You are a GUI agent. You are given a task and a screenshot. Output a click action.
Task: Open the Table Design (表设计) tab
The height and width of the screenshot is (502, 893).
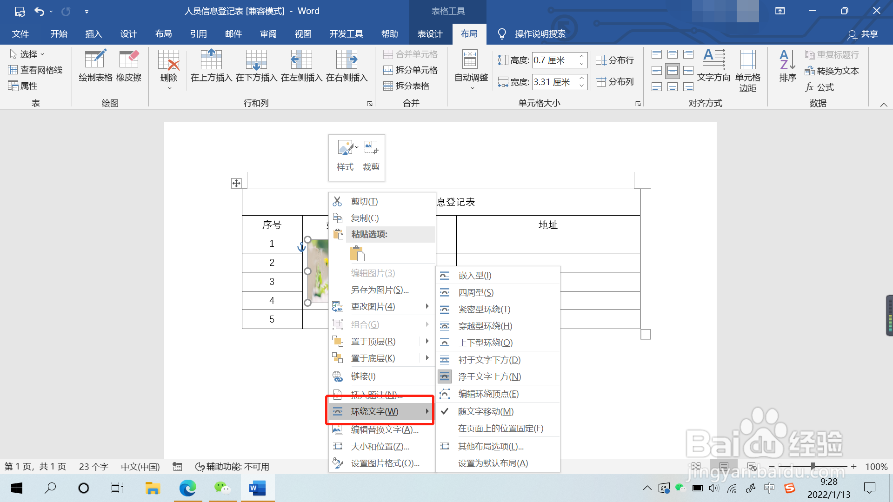tap(430, 34)
